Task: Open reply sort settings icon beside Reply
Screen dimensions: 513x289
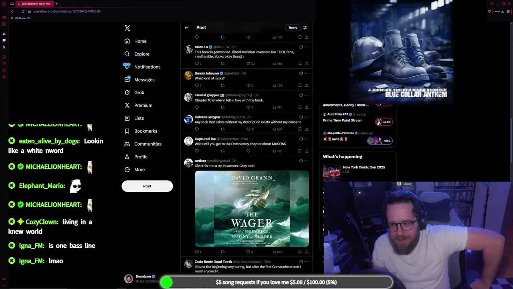Action: [305, 28]
